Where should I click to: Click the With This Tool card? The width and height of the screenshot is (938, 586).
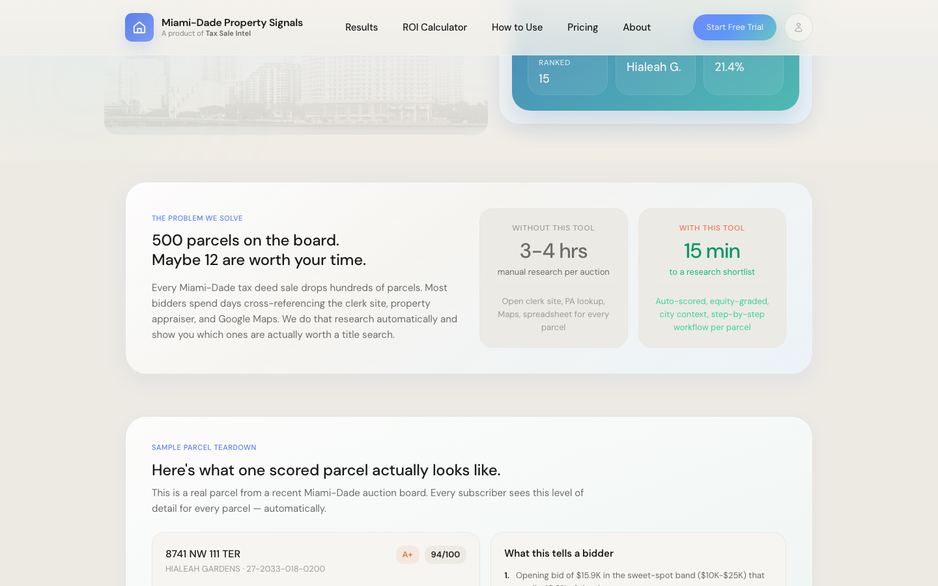[x=712, y=278]
